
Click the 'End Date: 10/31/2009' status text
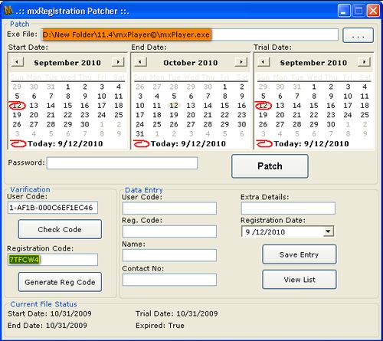click(47, 326)
